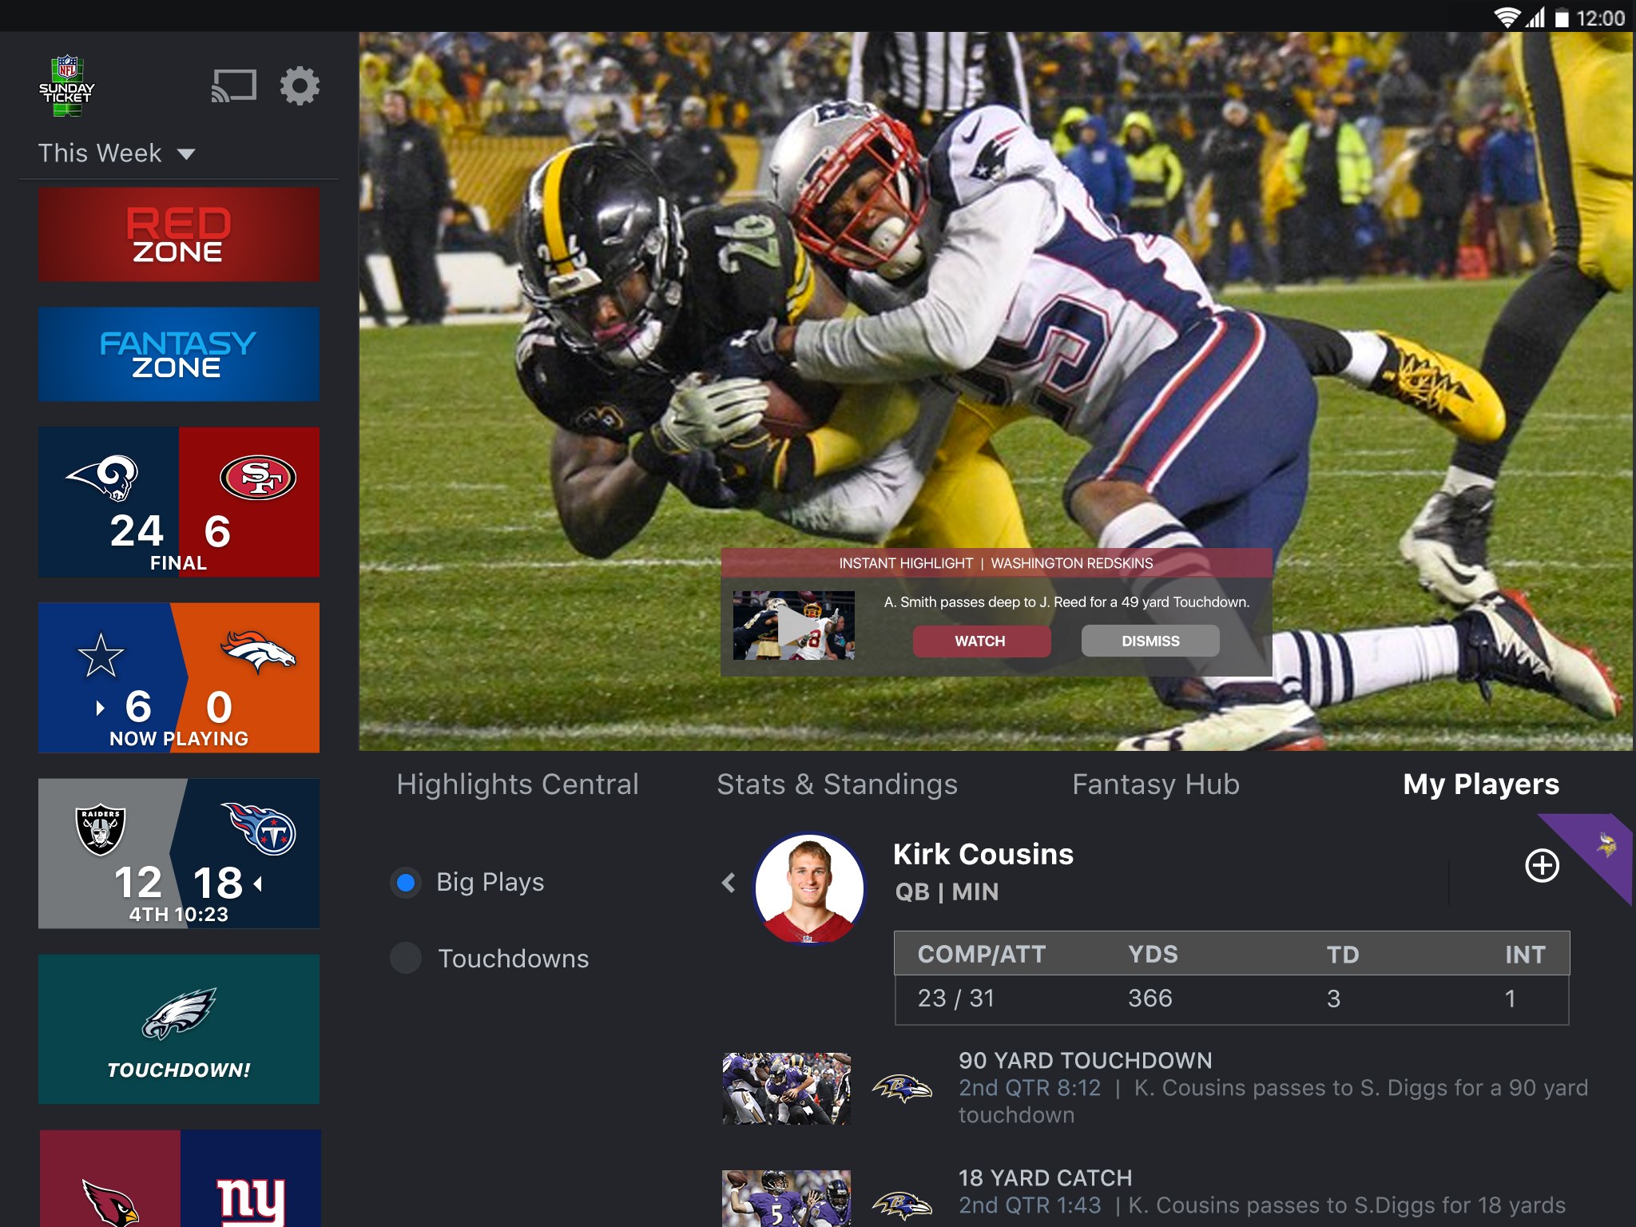Dismiss the instant highlight popup

(x=1150, y=641)
